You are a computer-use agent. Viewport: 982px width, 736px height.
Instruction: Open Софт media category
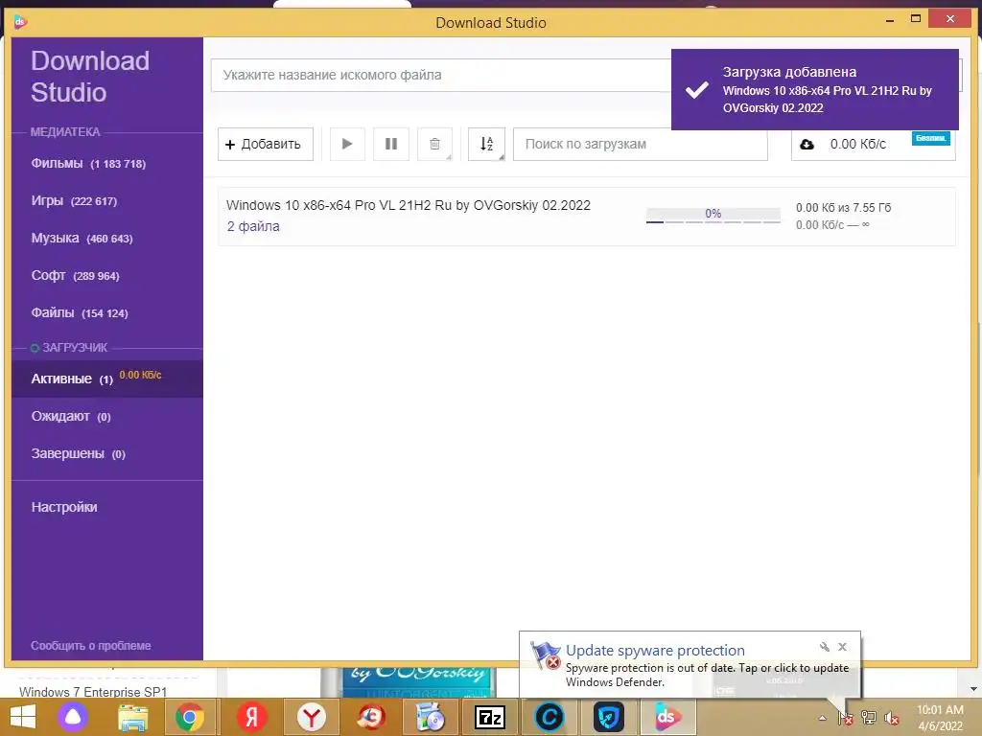[75, 276]
